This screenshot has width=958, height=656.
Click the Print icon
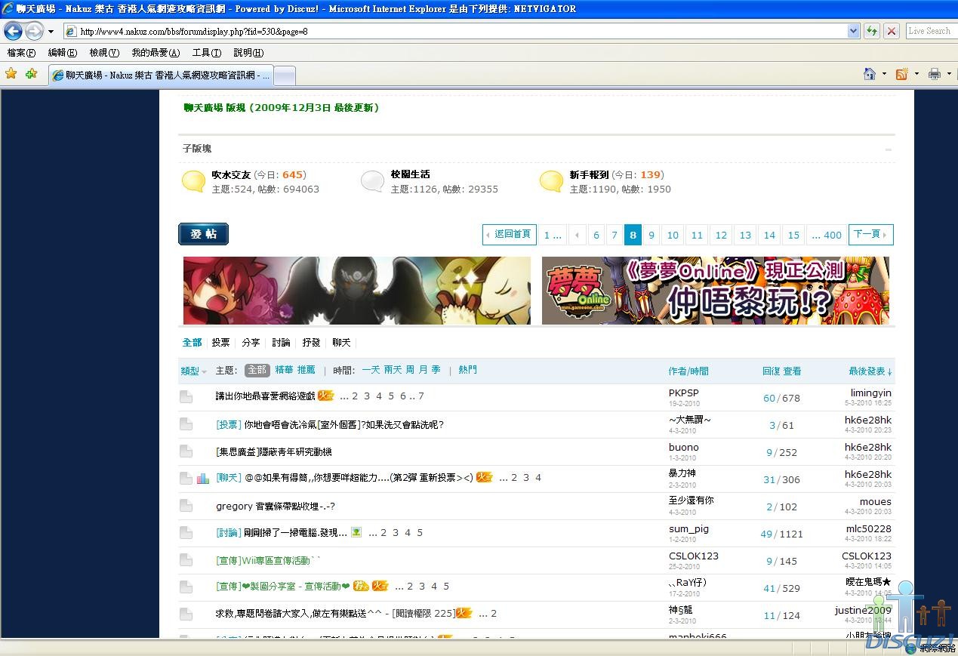pos(934,74)
